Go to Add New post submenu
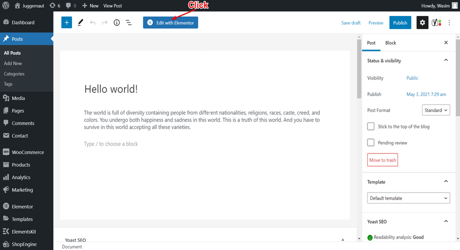Screen dimensions: 460x250 13,63
